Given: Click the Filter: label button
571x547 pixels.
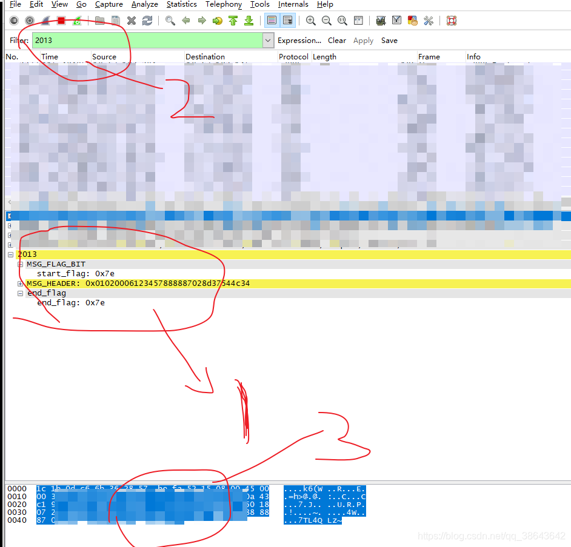Looking at the screenshot, I should click(19, 41).
